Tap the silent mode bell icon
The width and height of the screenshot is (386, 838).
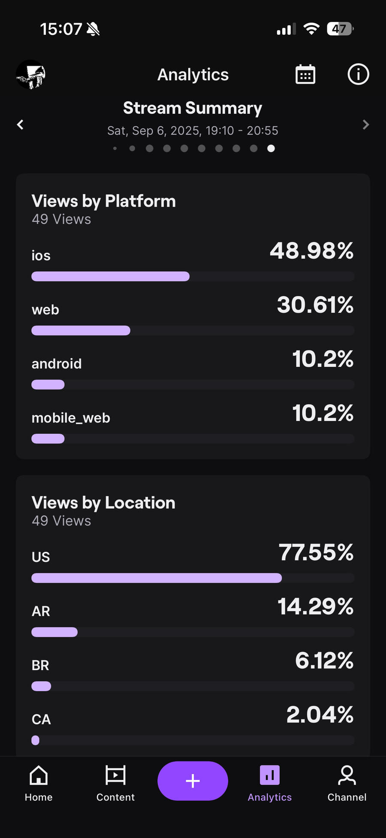coord(93,29)
